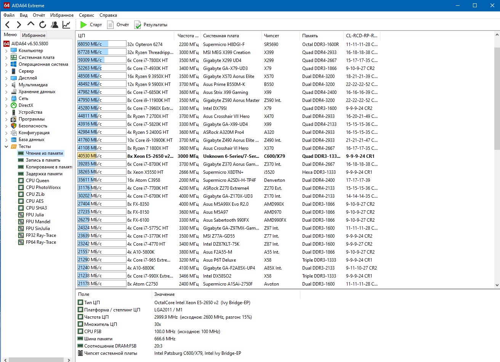Click the Forward navigation arrow
The width and height of the screenshot is (500, 362).
point(19,25)
